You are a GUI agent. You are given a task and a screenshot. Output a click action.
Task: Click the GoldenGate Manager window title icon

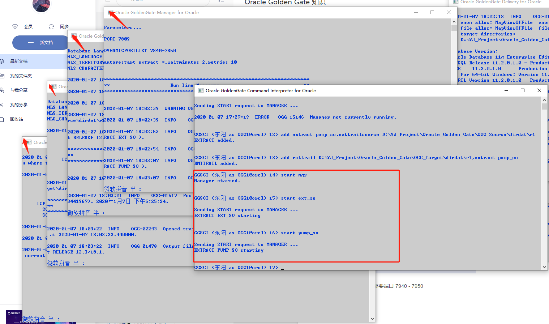111,13
